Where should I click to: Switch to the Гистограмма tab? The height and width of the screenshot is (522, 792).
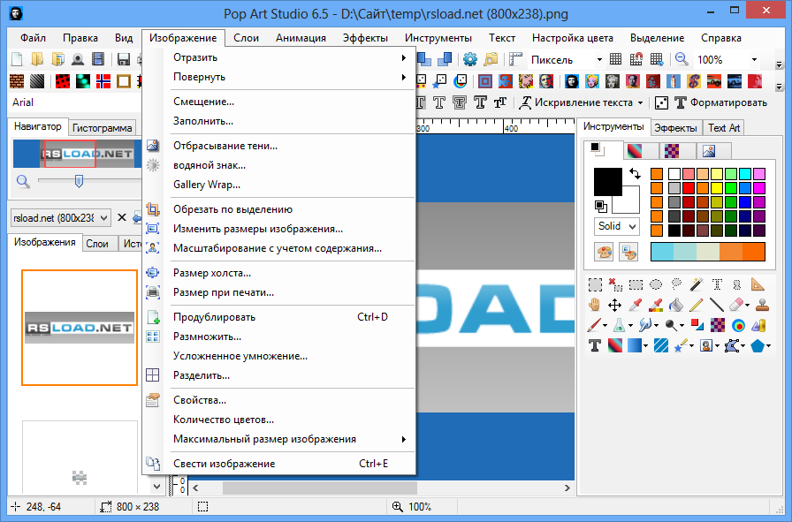coord(102,128)
